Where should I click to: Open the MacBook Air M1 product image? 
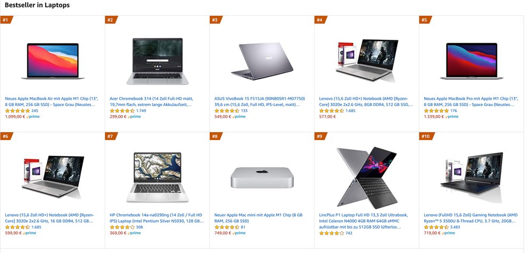(x=53, y=61)
